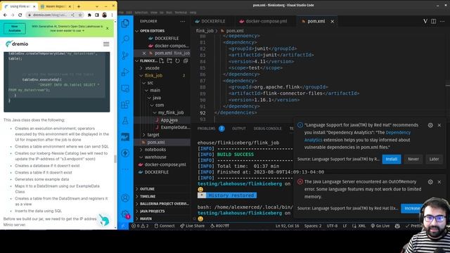Image resolution: width=450 pixels, height=253 pixels.
Task: Open DOCKERFILE in the explorer tree
Action: pos(156,171)
